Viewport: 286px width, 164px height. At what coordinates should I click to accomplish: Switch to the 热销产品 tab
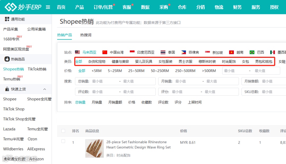pos(65,35)
